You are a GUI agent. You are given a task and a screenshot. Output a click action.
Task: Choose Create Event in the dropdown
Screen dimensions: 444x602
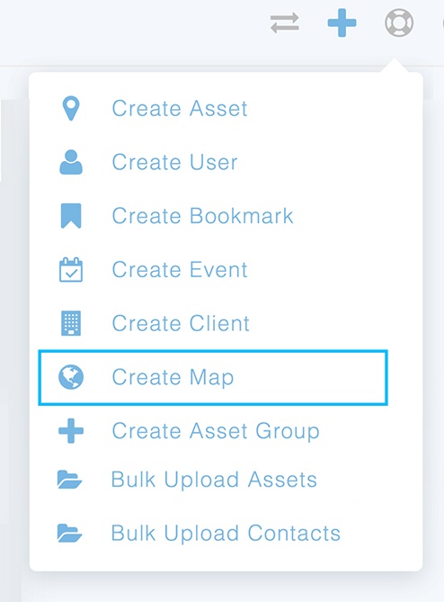pos(180,270)
